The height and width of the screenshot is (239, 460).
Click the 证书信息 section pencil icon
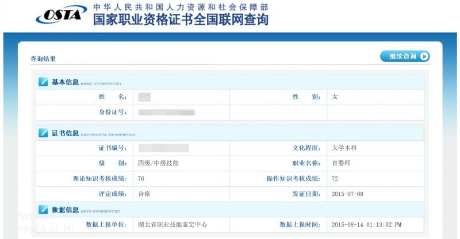tap(43, 133)
